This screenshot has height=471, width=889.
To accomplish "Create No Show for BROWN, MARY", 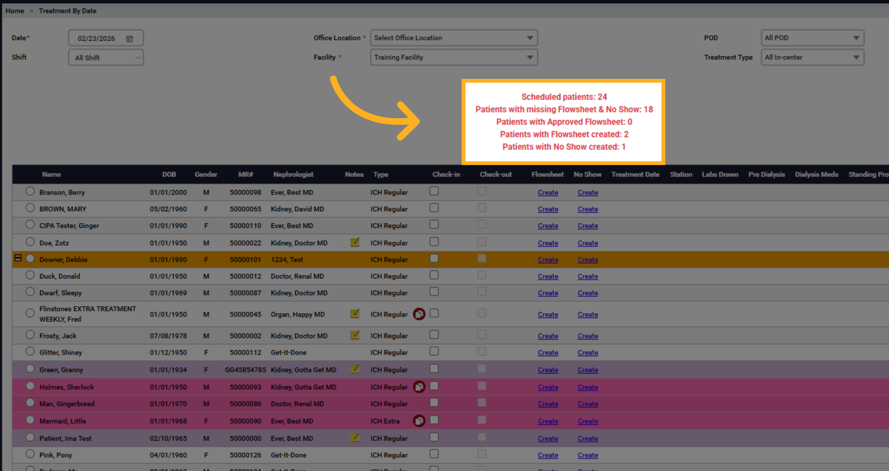I will [588, 209].
